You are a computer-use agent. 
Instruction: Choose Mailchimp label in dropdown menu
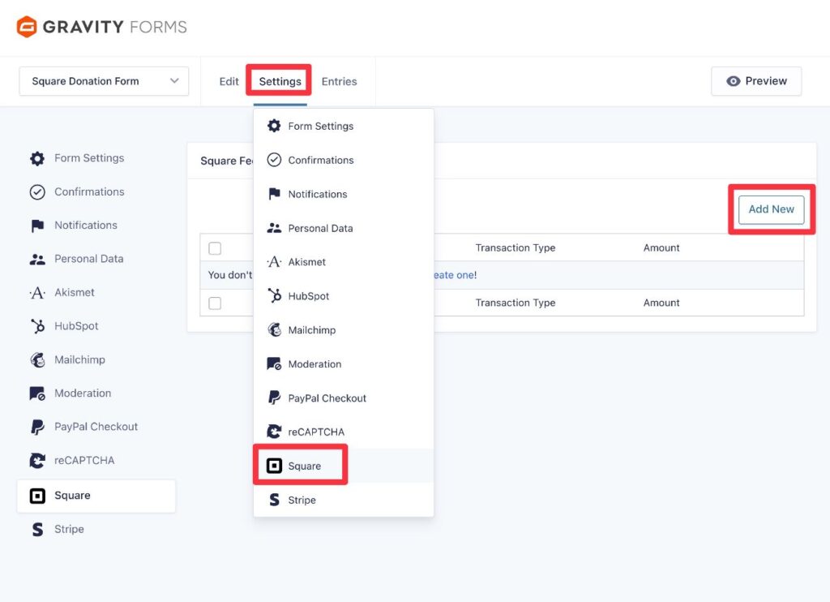point(312,330)
